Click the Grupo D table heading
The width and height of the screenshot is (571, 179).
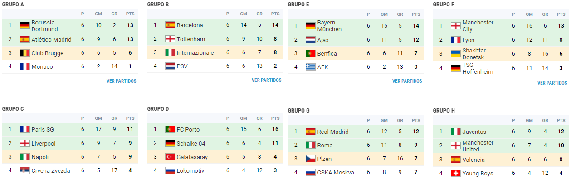tap(158, 109)
